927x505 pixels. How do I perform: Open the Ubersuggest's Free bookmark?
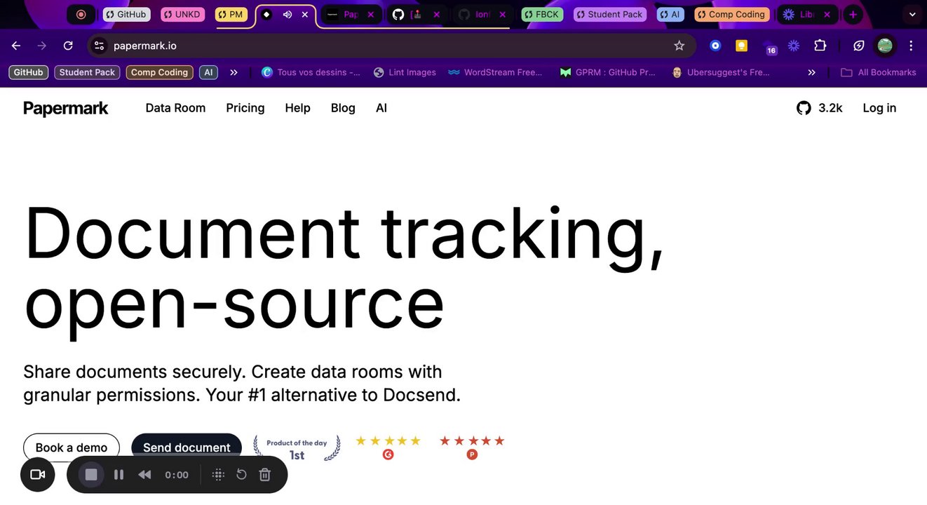coord(720,72)
